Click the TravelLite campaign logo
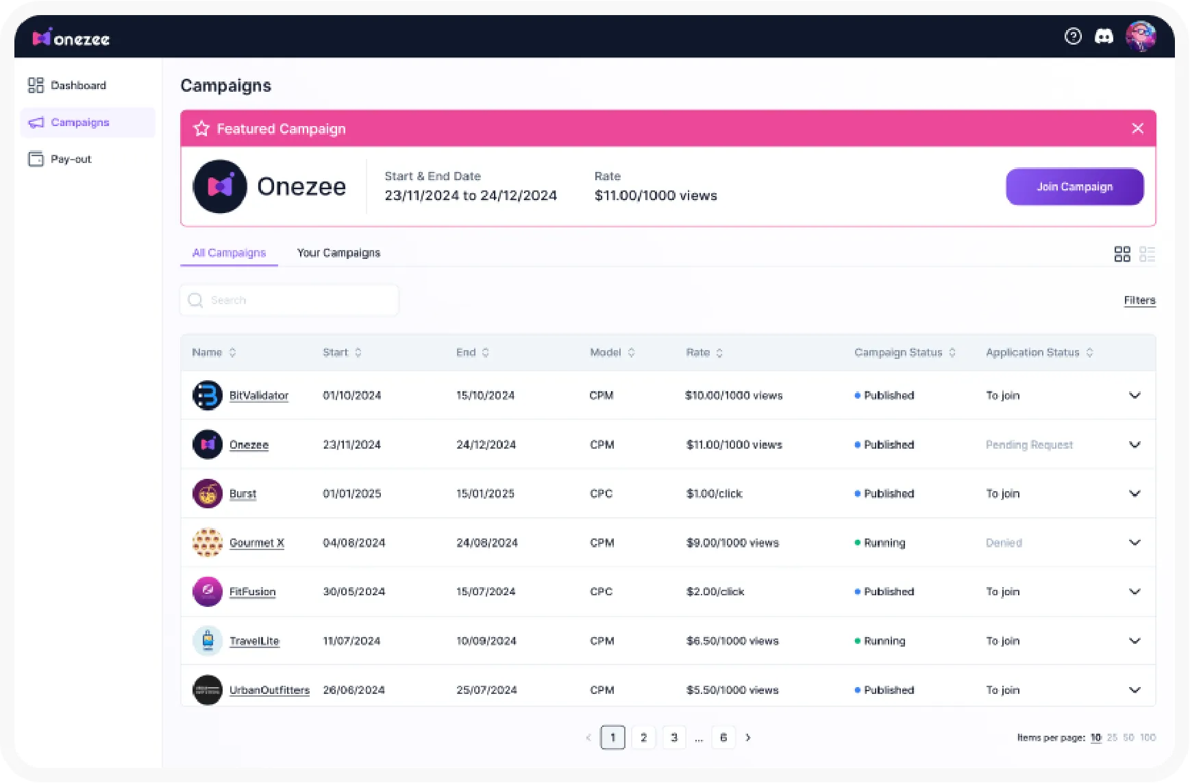Screen dimensions: 1190x783 click(208, 641)
